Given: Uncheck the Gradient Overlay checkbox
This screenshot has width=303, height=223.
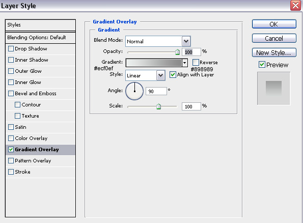Looking at the screenshot, I should click(x=11, y=149).
